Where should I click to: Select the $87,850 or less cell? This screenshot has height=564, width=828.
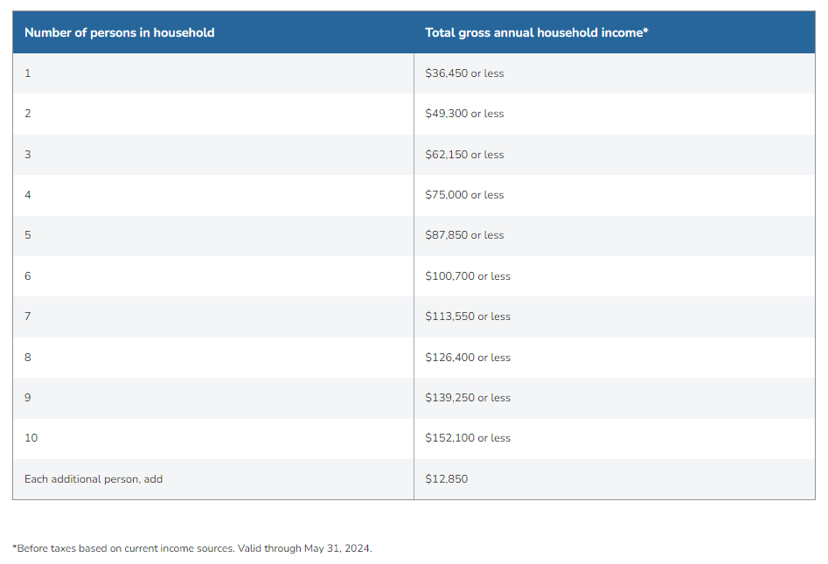(x=464, y=235)
